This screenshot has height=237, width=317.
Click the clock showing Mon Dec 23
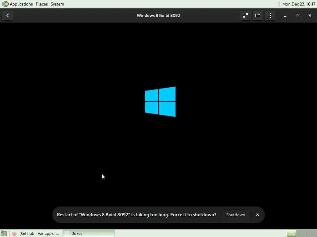(x=299, y=4)
